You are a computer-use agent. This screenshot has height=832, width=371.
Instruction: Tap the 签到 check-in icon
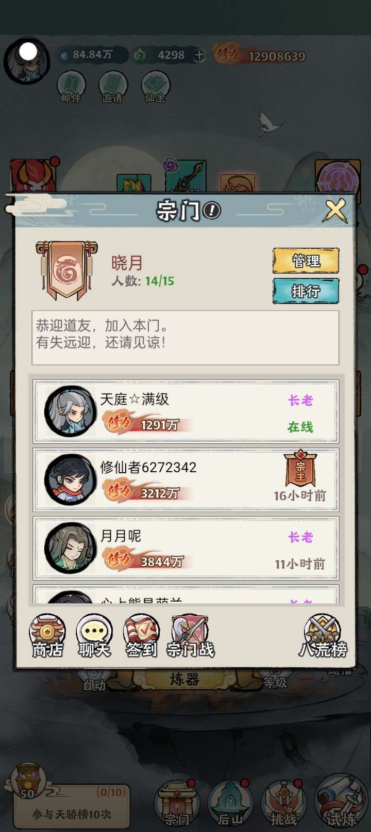pyautogui.click(x=141, y=636)
